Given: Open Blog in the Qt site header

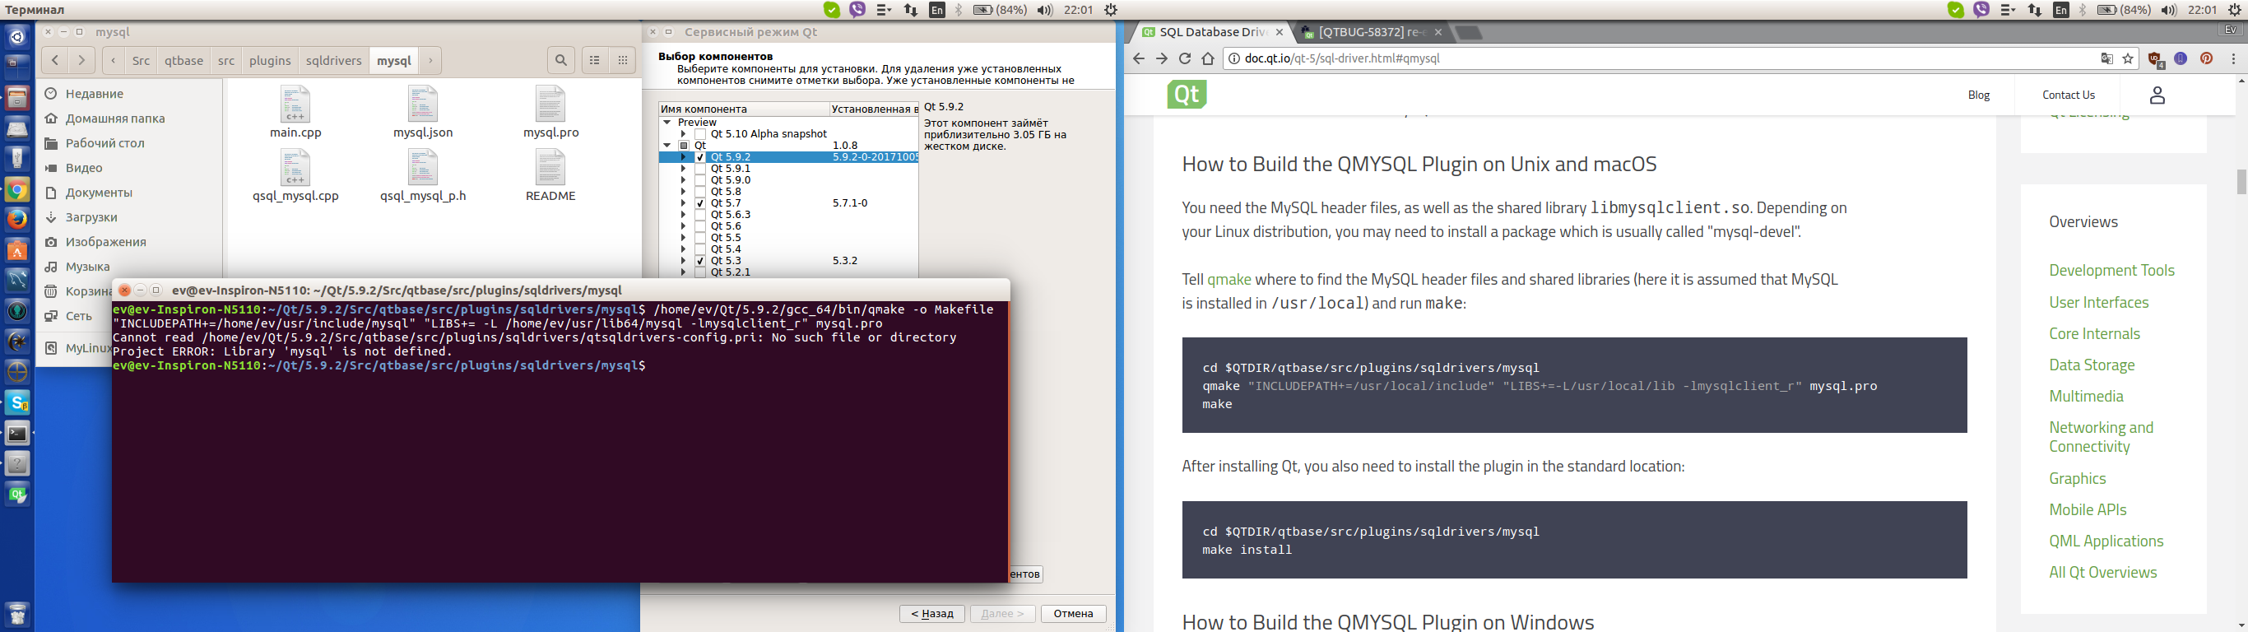Looking at the screenshot, I should (1978, 95).
